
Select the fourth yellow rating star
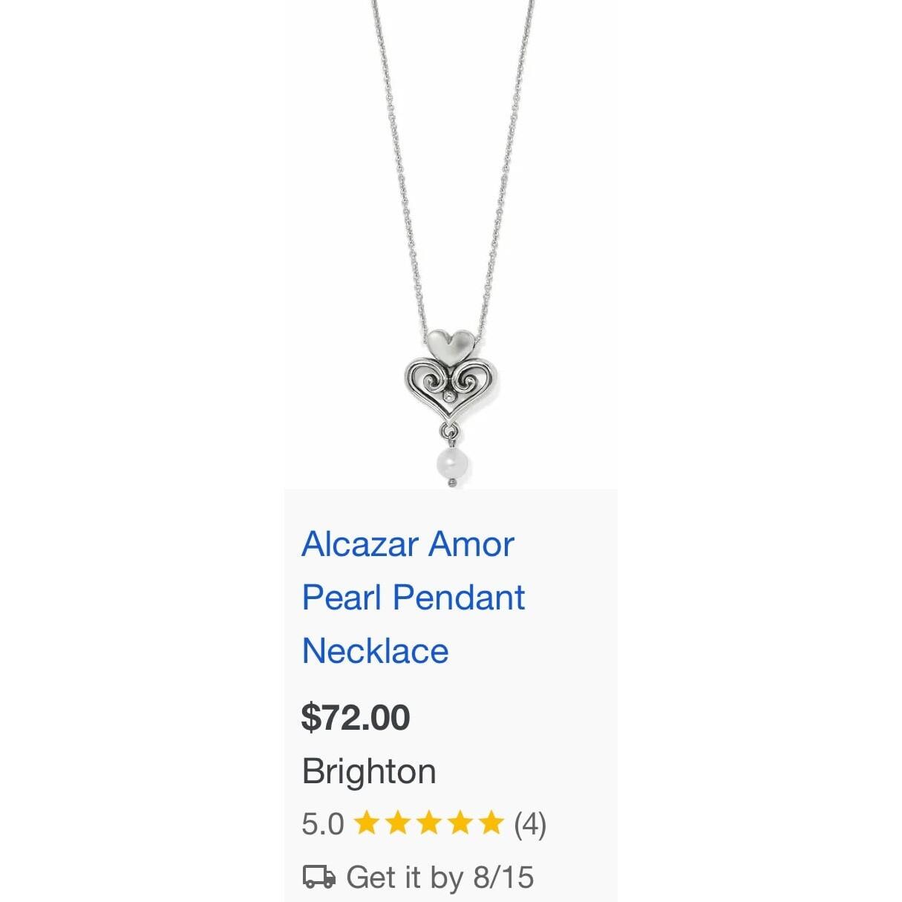[460, 823]
